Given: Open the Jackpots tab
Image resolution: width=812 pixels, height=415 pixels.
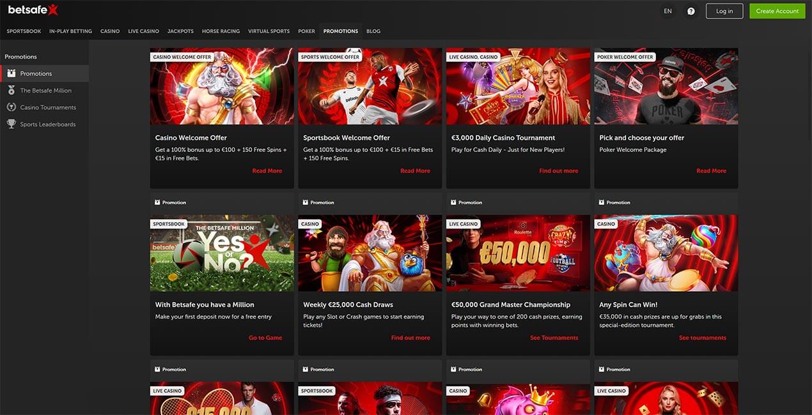Looking at the screenshot, I should point(180,31).
